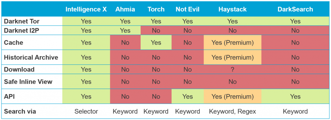Screen dimensions: 331x120
Task: Click the Keyword, Regex cell
Action: pyautogui.click(x=232, y=111)
